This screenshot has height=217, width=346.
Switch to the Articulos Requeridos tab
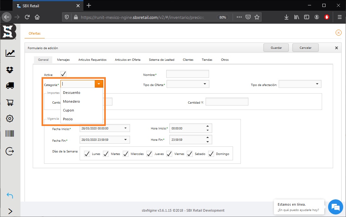92,60
